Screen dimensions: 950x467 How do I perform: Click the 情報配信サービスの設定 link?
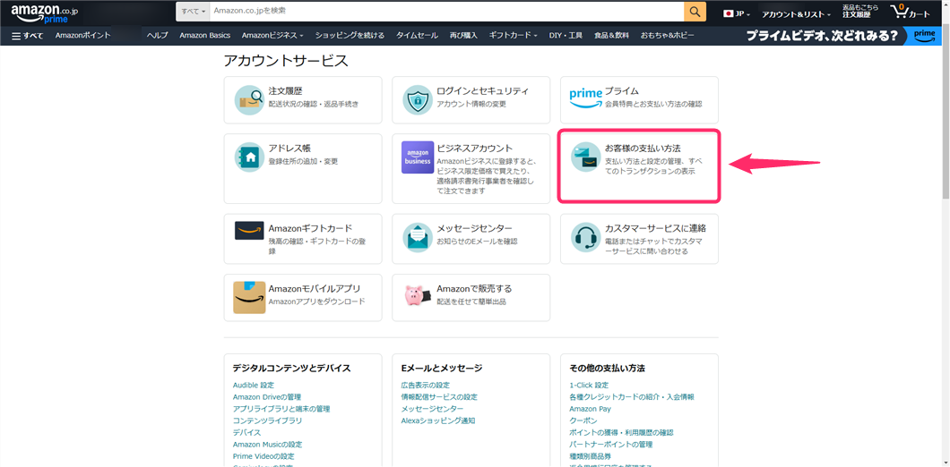pos(439,397)
